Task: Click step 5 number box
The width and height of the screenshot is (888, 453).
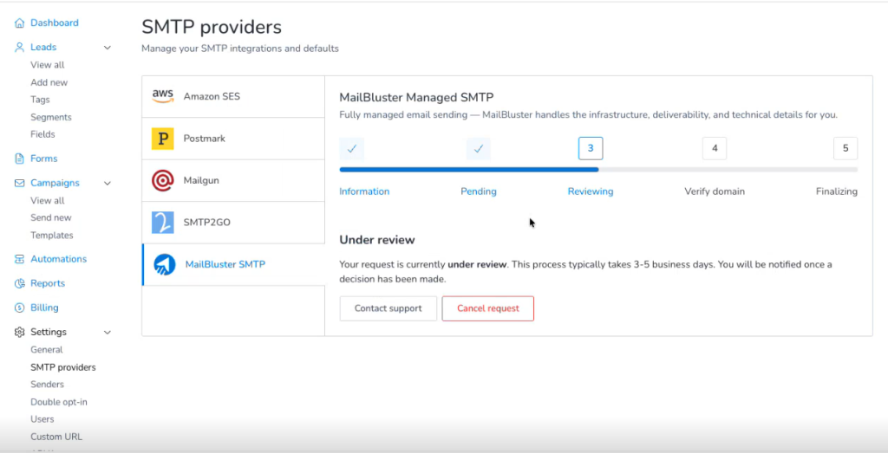Action: click(x=845, y=149)
